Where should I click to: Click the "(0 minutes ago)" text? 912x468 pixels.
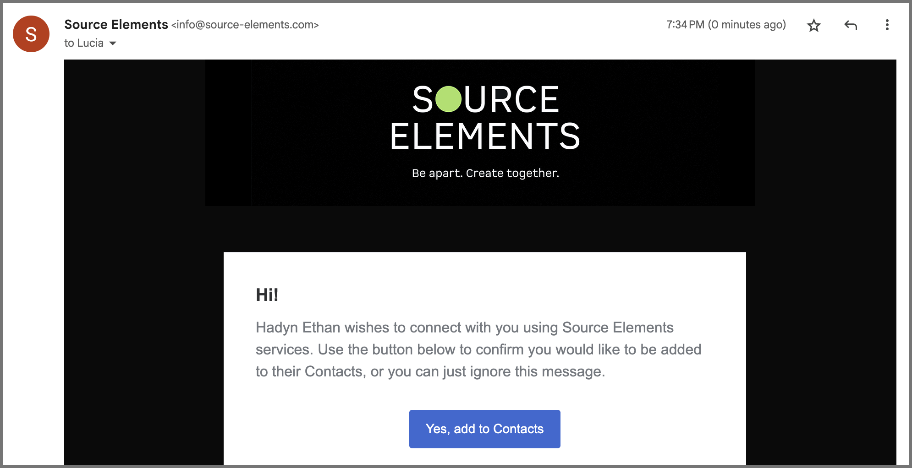(747, 25)
